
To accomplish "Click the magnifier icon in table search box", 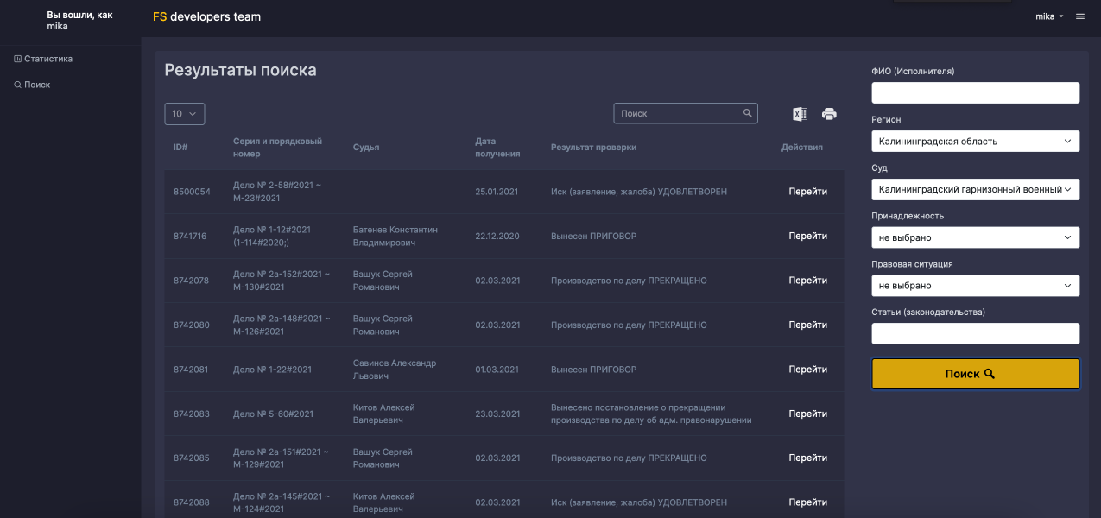I will click(748, 113).
